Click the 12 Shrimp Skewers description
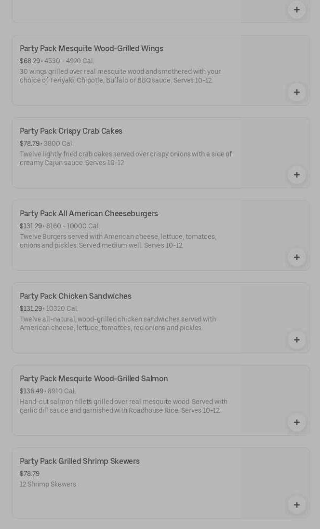 pos(48,485)
